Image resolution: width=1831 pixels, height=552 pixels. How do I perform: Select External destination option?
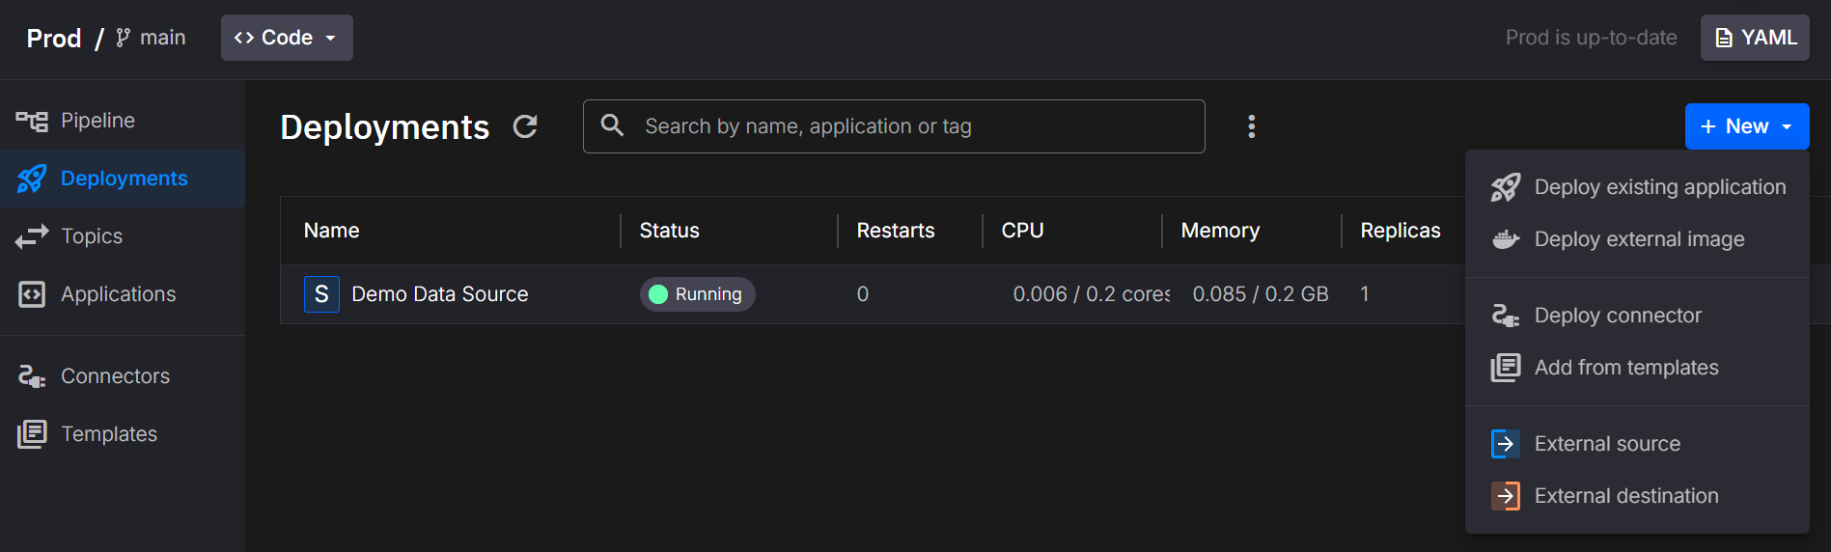pos(1625,496)
